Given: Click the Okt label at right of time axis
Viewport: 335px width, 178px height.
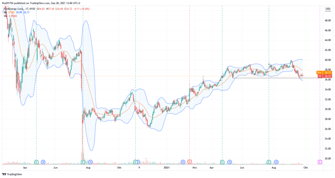Looking at the screenshot, I should pos(306,167).
